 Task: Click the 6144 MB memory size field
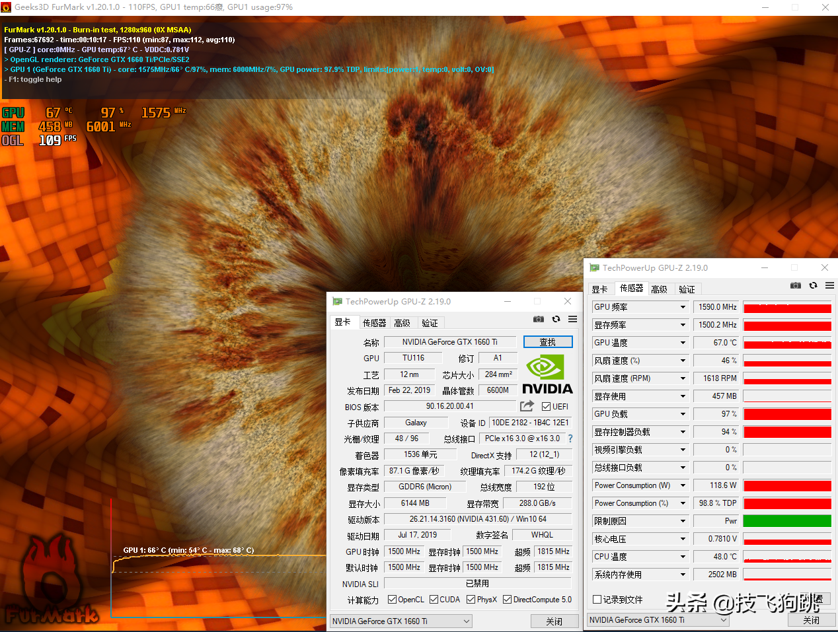click(x=415, y=503)
